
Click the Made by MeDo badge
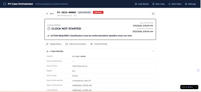pyautogui.click(x=187, y=87)
